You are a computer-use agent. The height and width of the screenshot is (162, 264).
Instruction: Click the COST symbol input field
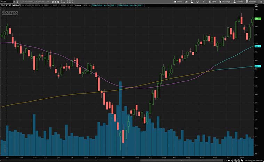[6, 2]
